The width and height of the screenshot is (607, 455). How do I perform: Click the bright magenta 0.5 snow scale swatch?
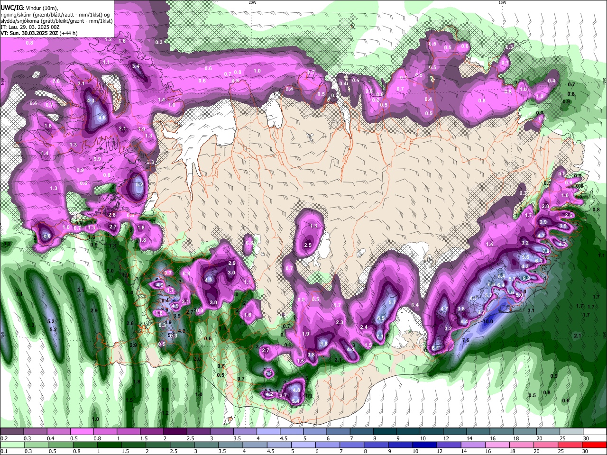(82, 431)
